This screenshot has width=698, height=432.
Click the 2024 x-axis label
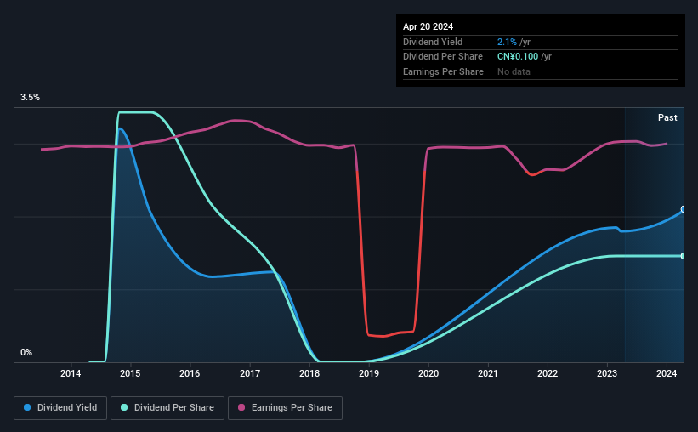pos(667,373)
